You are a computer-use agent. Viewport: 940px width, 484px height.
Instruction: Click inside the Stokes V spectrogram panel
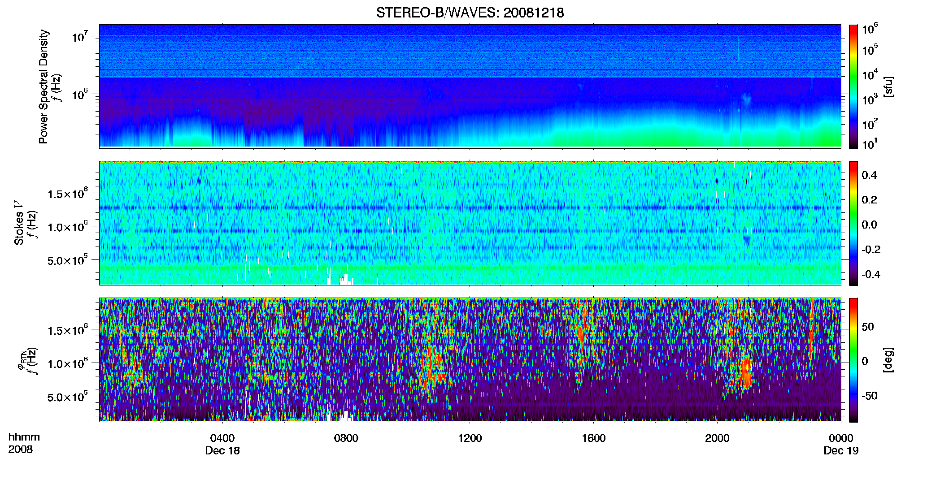pyautogui.click(x=470, y=223)
